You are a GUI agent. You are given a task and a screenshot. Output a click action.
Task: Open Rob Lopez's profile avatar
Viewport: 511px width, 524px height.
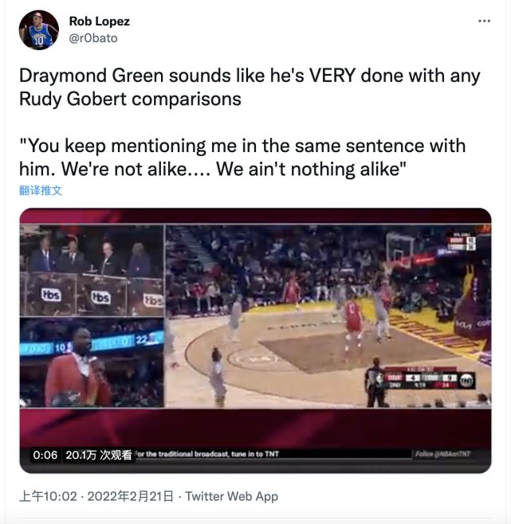coord(39,30)
